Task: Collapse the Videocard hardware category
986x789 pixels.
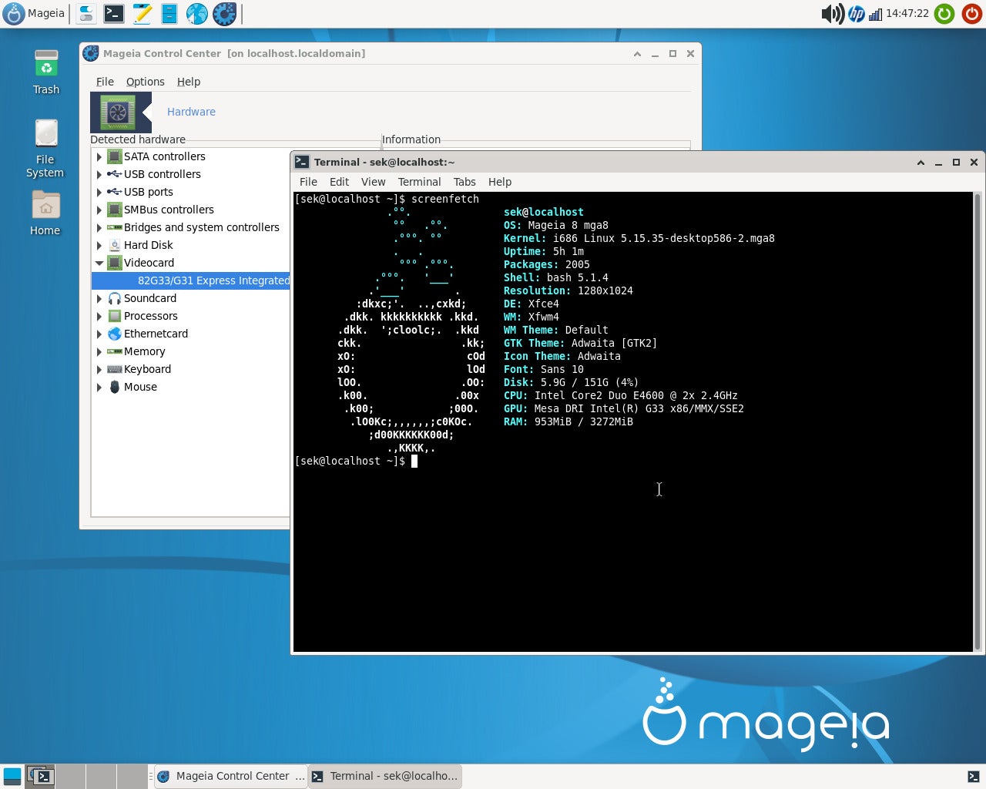Action: pos(100,263)
